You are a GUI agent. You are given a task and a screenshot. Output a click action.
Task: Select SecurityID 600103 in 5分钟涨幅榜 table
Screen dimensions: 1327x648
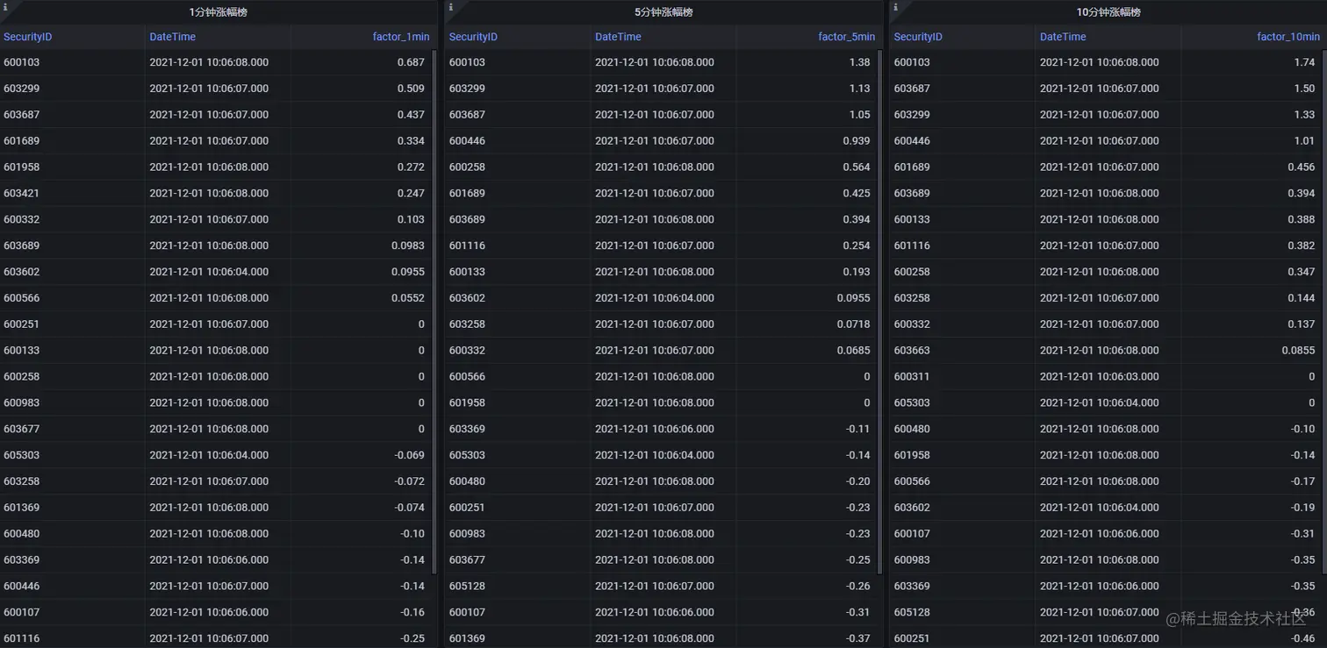pos(467,62)
